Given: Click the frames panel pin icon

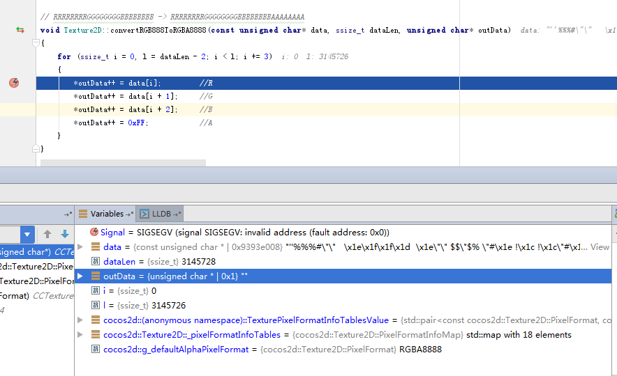Looking at the screenshot, I should coord(68,214).
